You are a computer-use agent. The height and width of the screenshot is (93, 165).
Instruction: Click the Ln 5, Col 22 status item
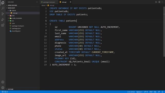pyautogui.click(x=131, y=92)
